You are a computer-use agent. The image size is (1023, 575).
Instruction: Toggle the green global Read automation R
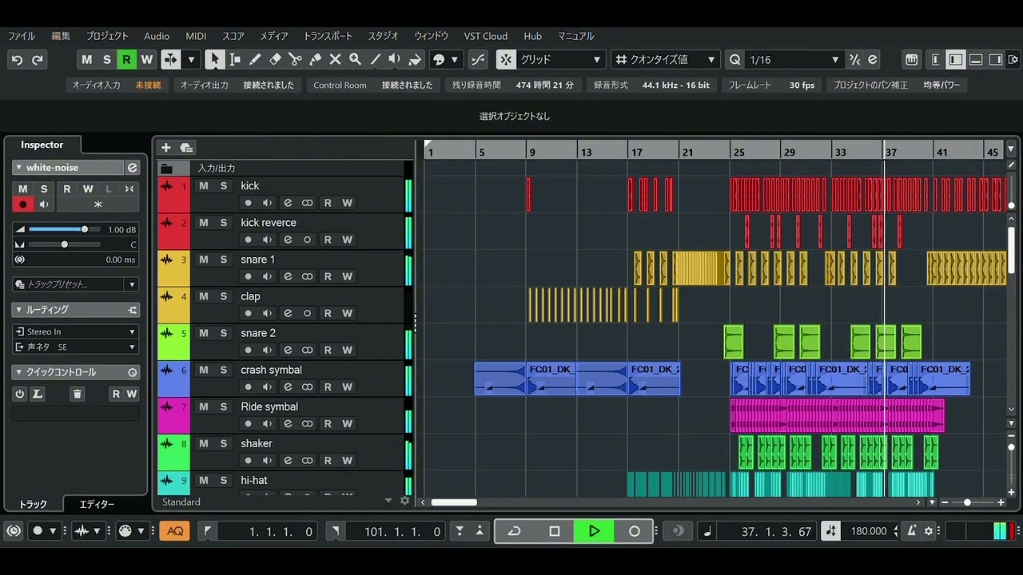coord(126,60)
